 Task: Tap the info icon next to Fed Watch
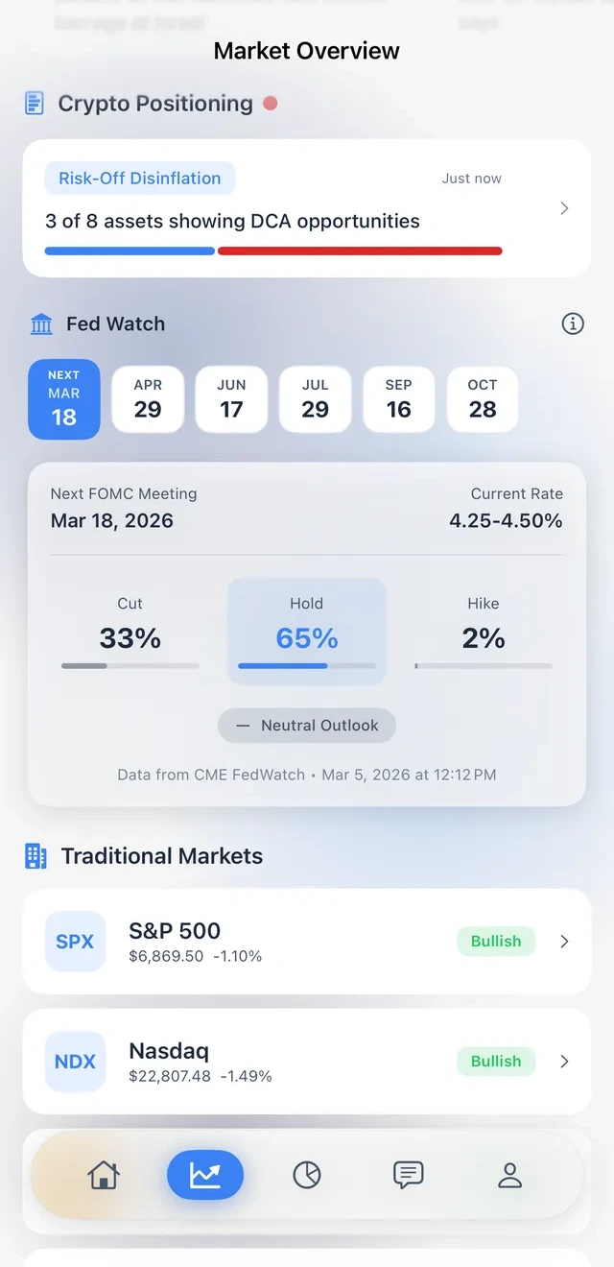[573, 323]
